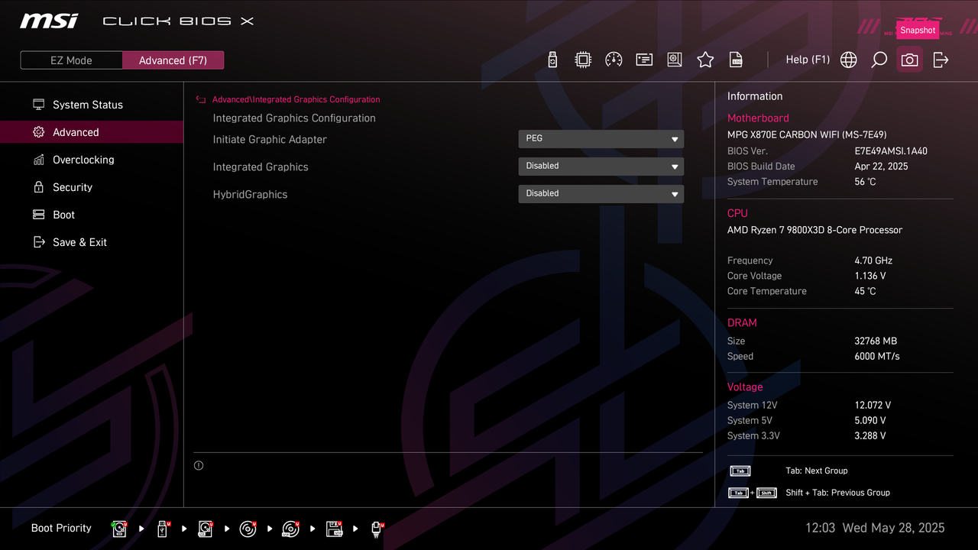
Task: Open the Integrated Graphics Disabled dropdown
Action: pos(601,167)
